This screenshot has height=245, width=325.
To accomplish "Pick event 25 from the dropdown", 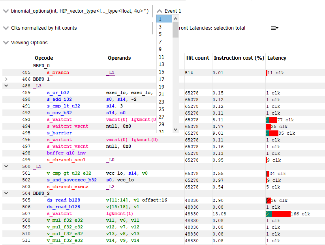I will point(164,109).
